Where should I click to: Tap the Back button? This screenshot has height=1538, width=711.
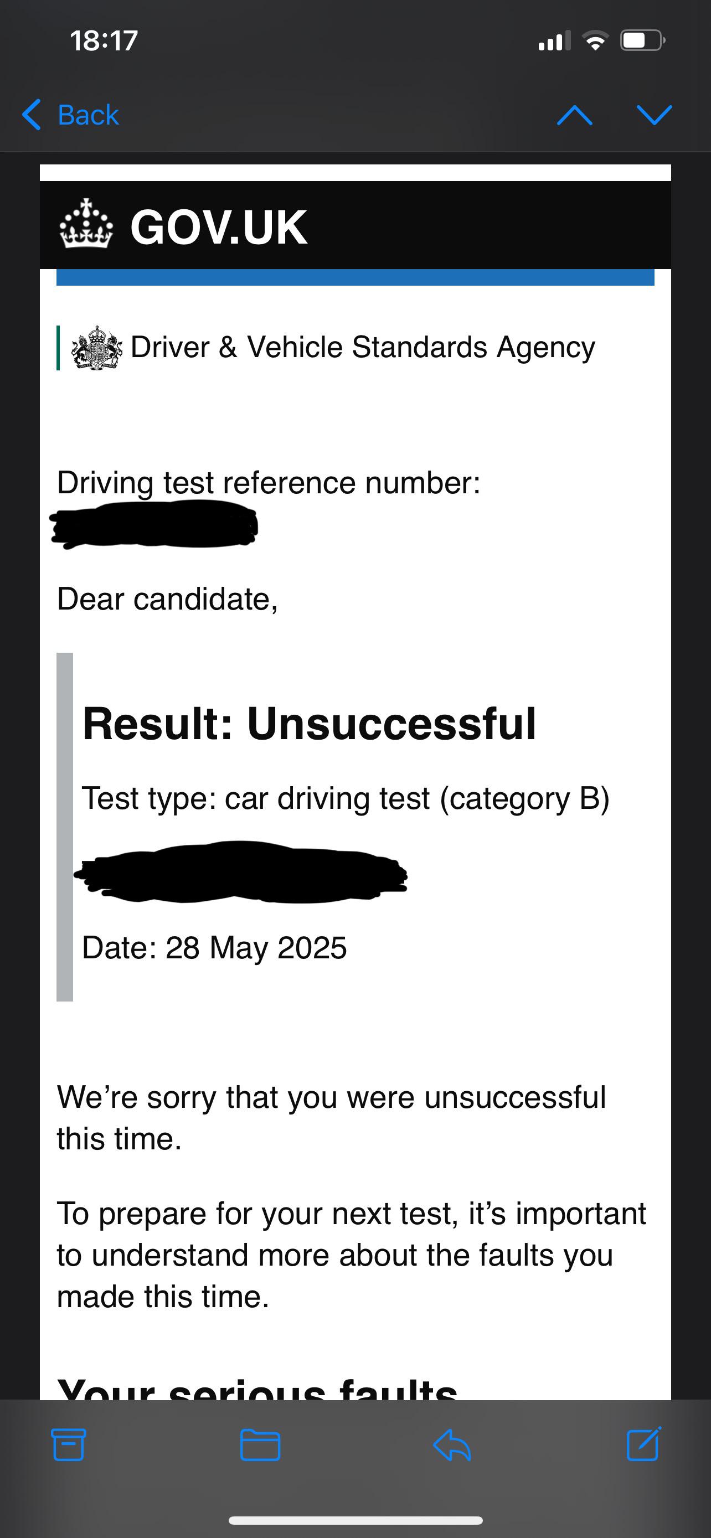click(71, 115)
